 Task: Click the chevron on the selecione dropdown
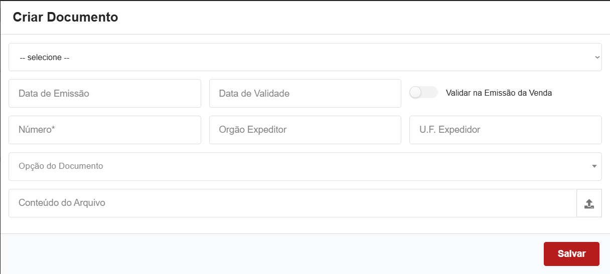pos(597,57)
